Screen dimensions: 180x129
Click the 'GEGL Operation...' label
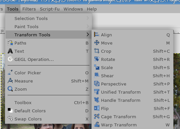34,59
